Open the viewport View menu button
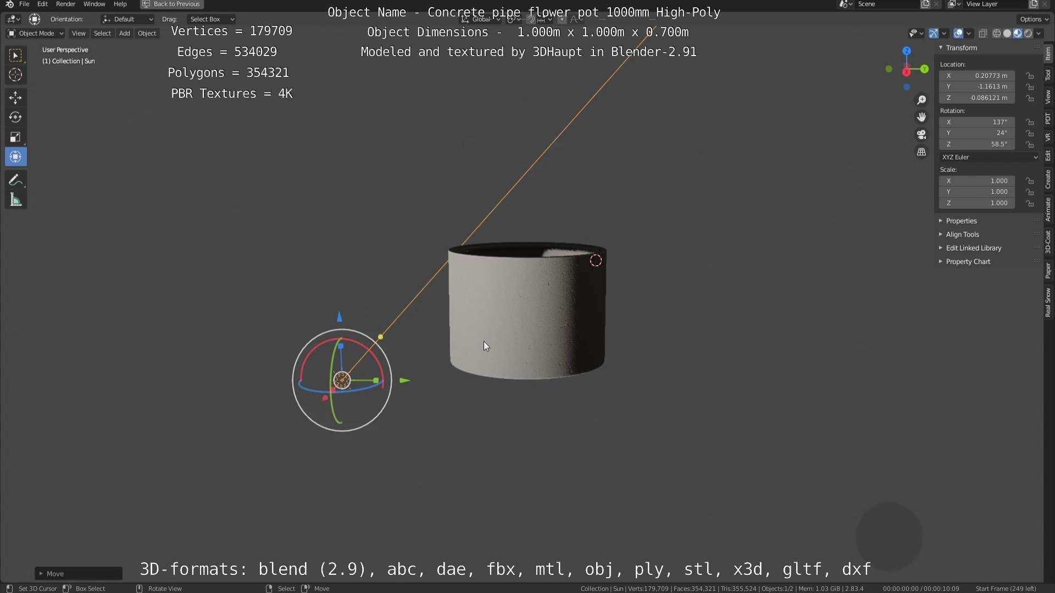 79,33
